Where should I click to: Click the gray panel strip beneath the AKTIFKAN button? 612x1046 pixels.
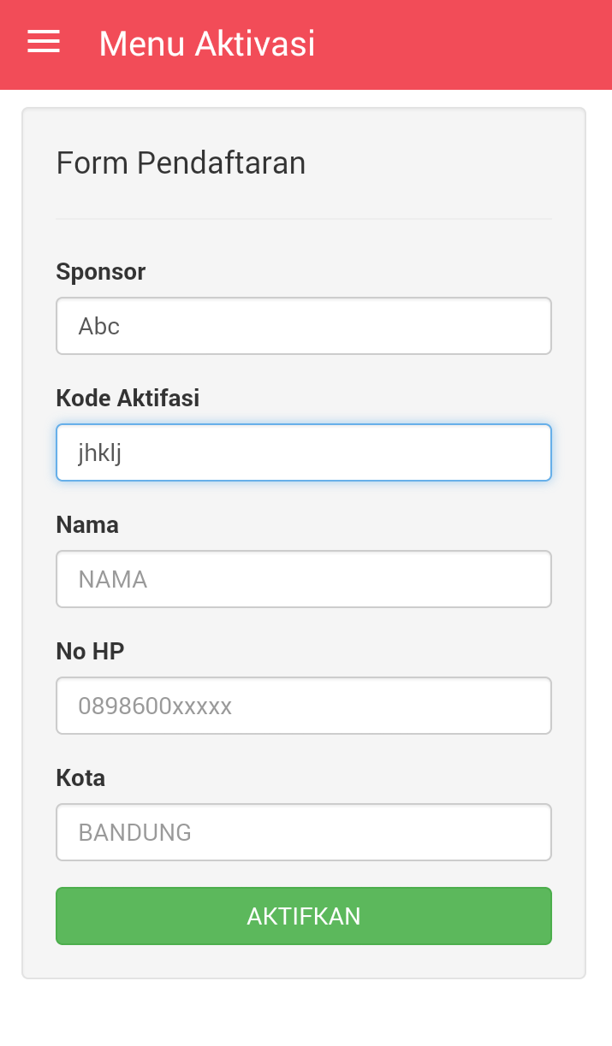304,961
